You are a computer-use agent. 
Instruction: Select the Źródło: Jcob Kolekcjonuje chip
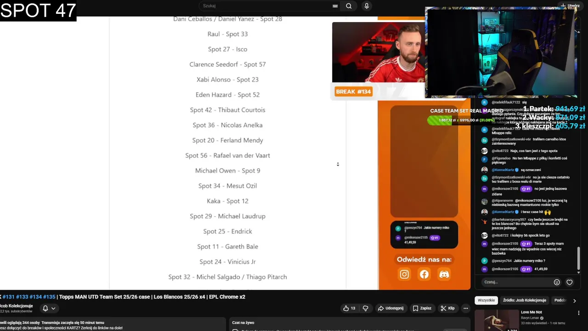pyautogui.click(x=525, y=300)
